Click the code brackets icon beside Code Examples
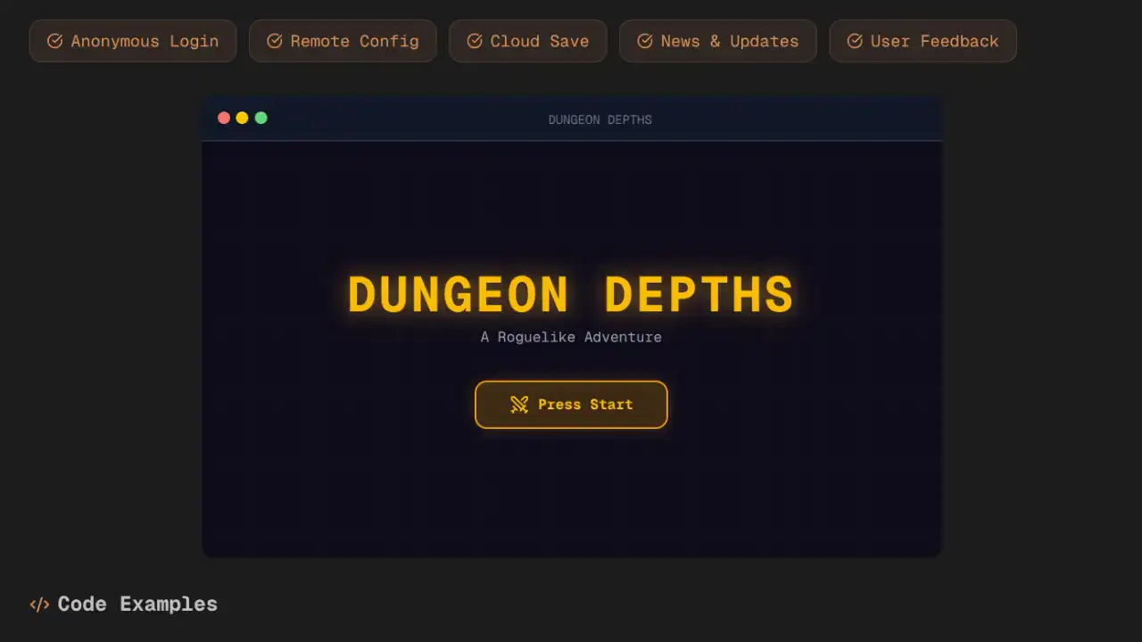The width and height of the screenshot is (1142, 642). [39, 604]
